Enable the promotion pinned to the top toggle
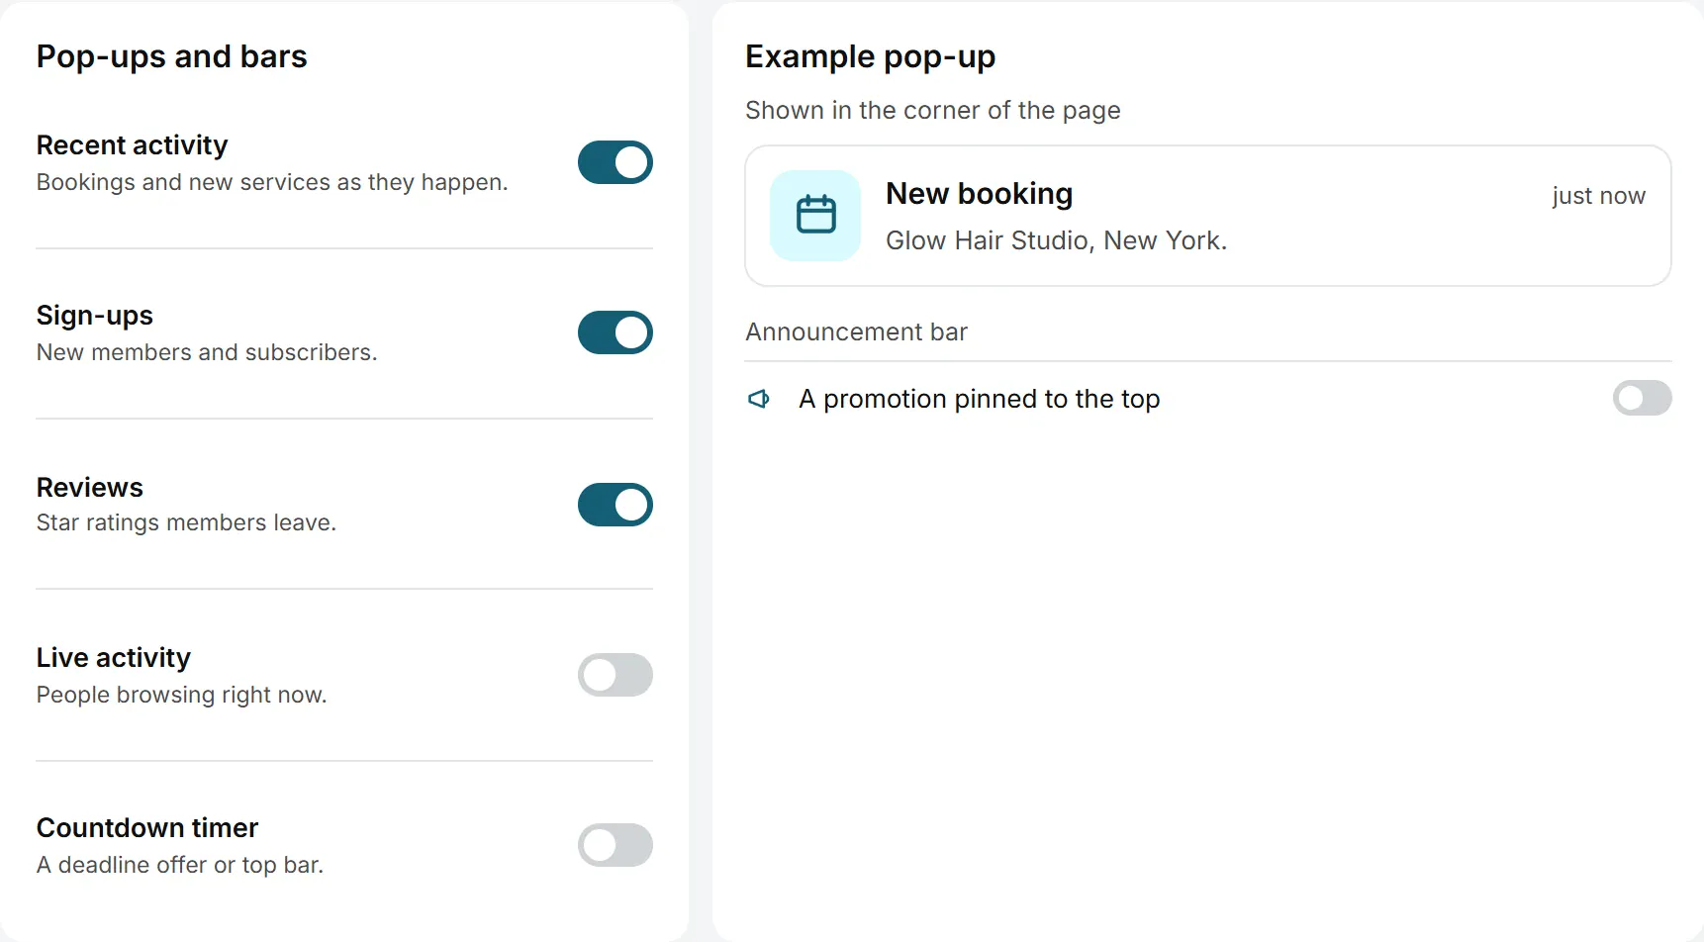This screenshot has height=942, width=1704. pos(1643,399)
